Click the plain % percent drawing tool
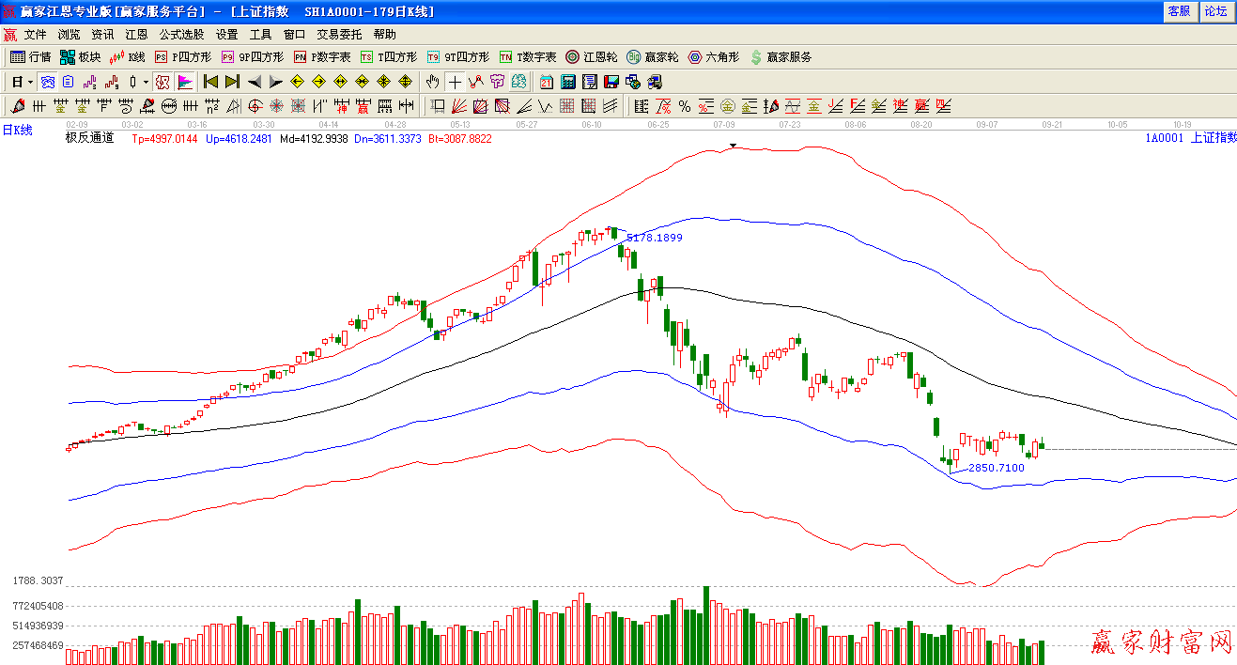The height and width of the screenshot is (665, 1237). (x=685, y=106)
